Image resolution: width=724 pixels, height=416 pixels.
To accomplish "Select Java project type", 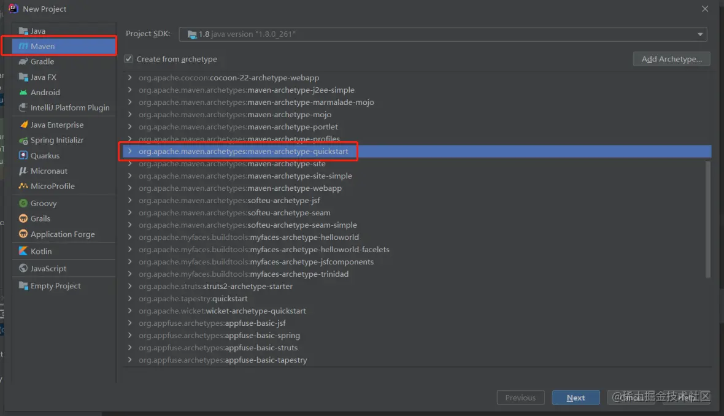I will click(x=64, y=31).
